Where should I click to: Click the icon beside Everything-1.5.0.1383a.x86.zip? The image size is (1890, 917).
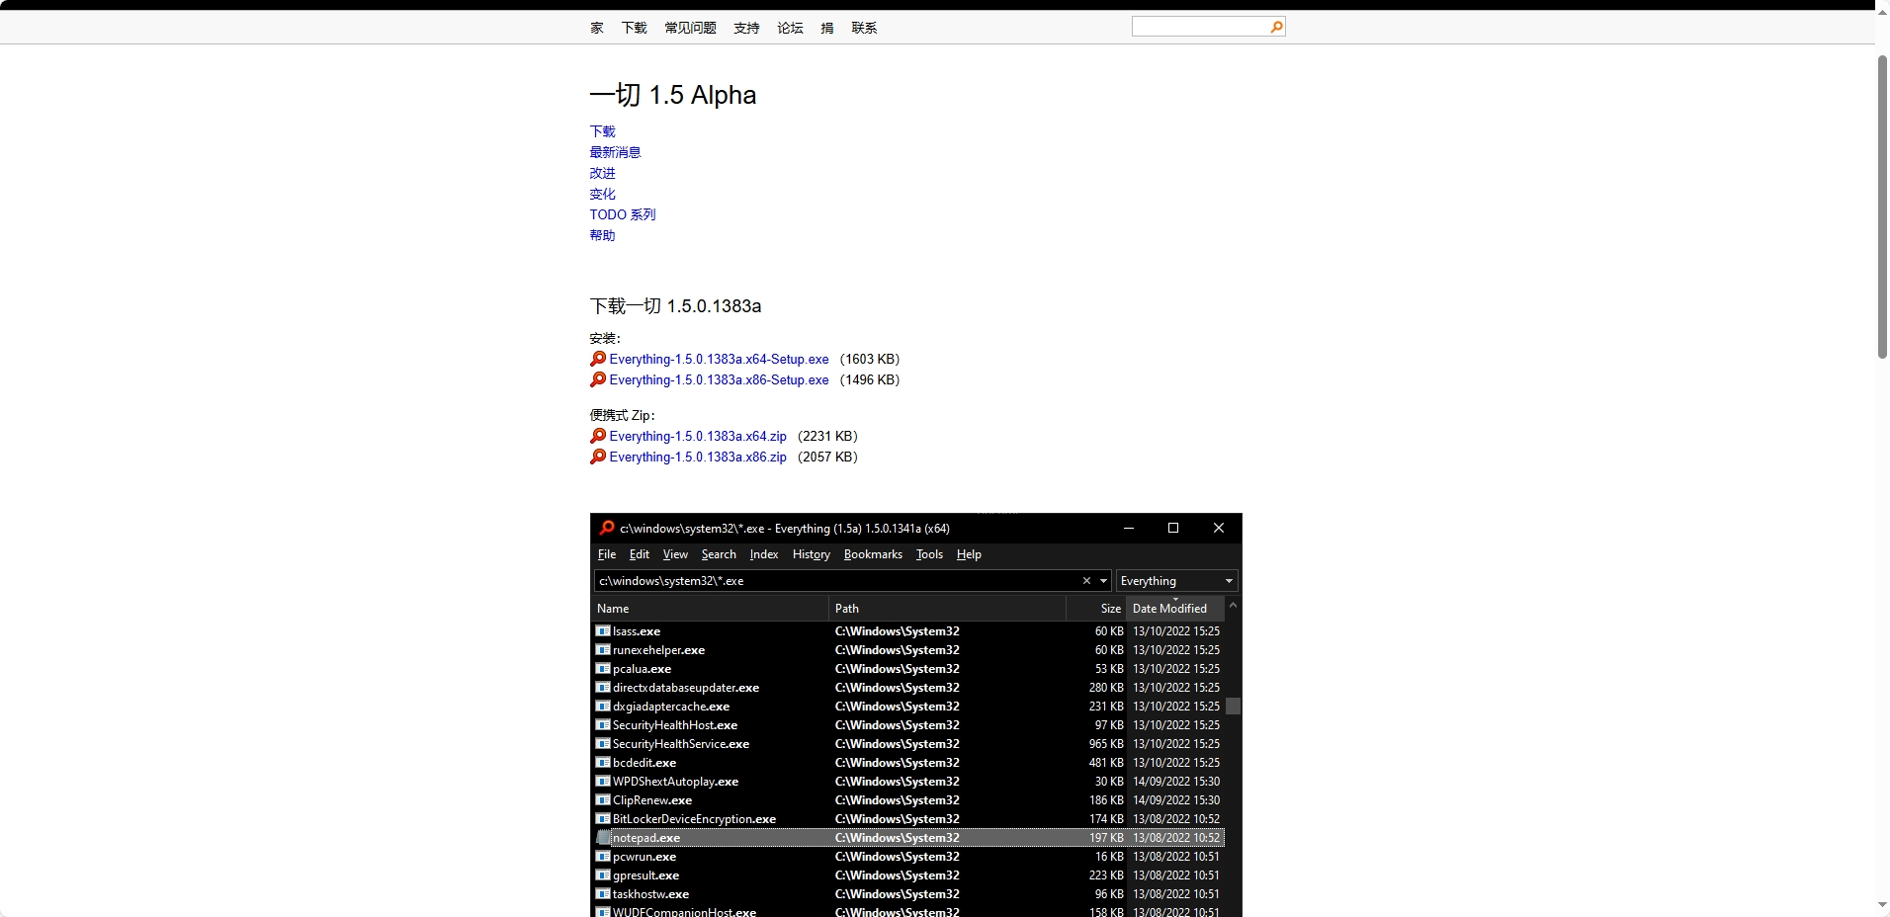(598, 457)
